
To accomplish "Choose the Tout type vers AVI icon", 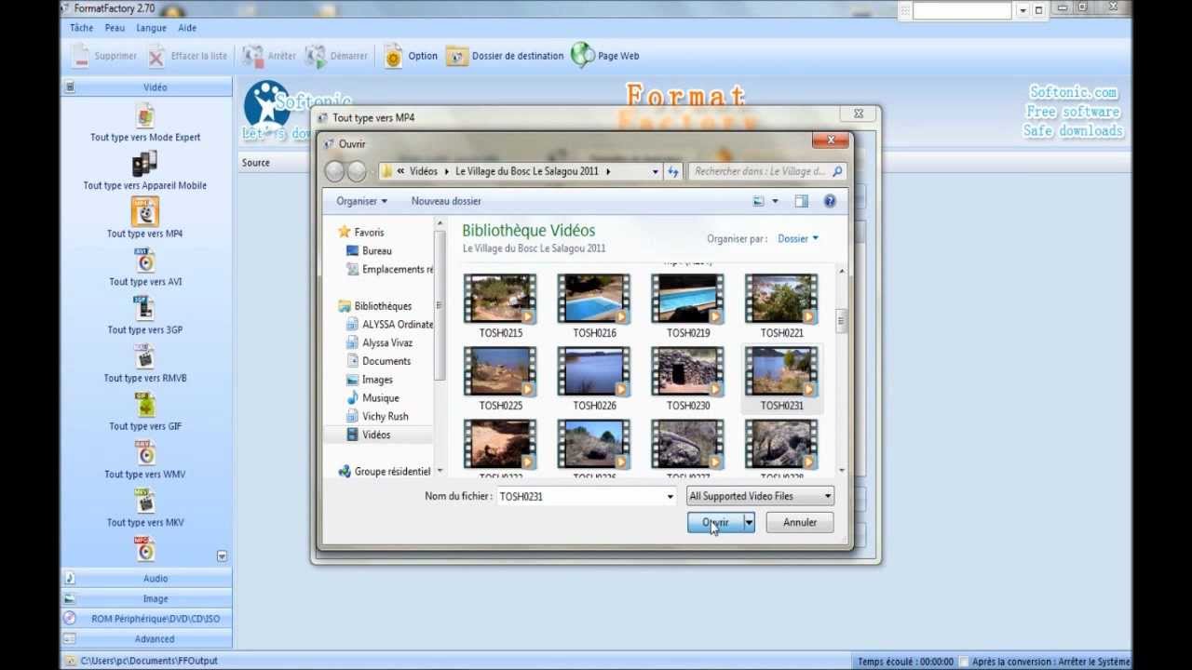I will click(x=144, y=261).
